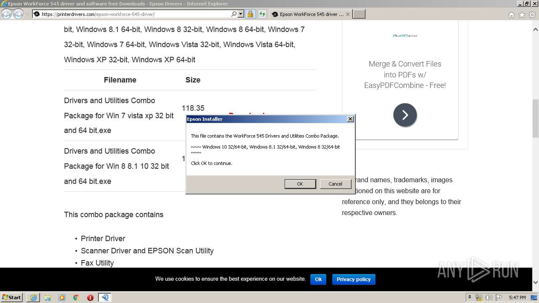Open the Privacy policy link

point(354,279)
